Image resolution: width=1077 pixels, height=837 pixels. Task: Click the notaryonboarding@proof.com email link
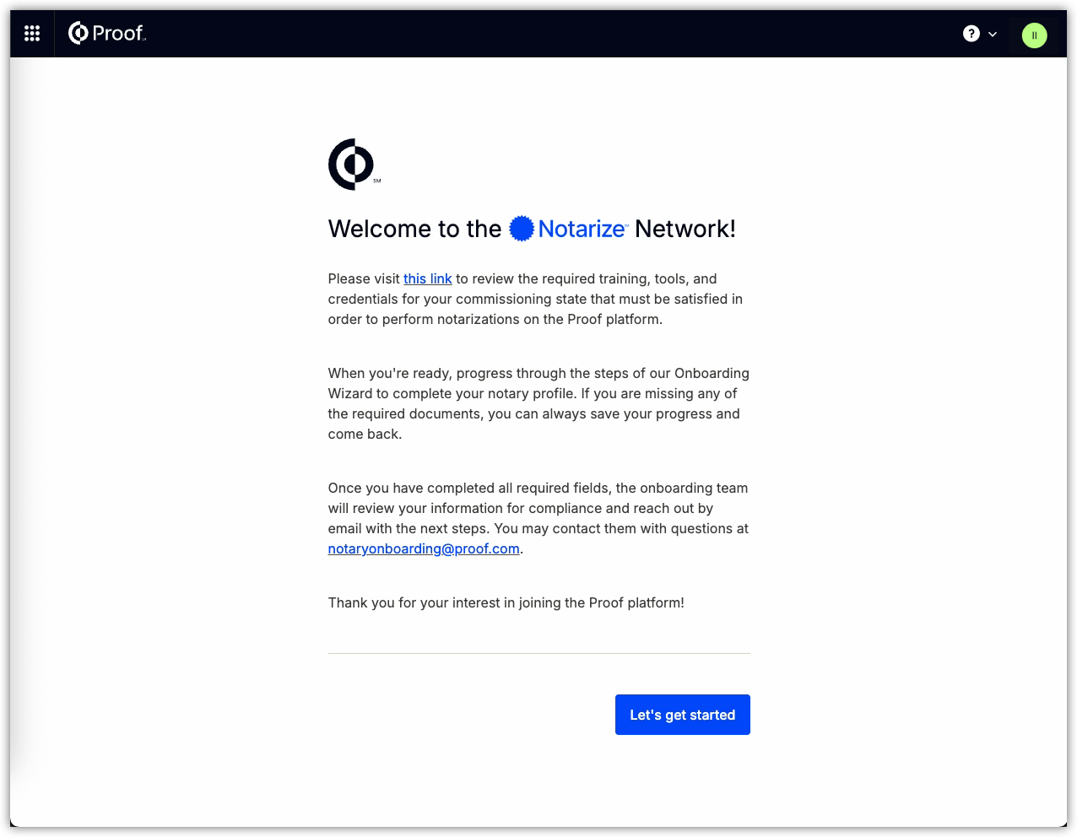[x=424, y=548]
